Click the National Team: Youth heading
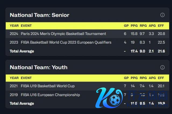 pyautogui.click(x=38, y=67)
